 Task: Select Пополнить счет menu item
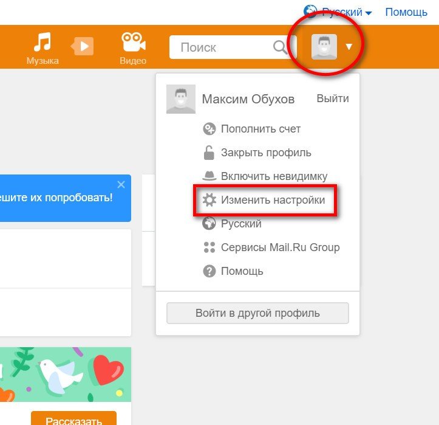(x=260, y=129)
